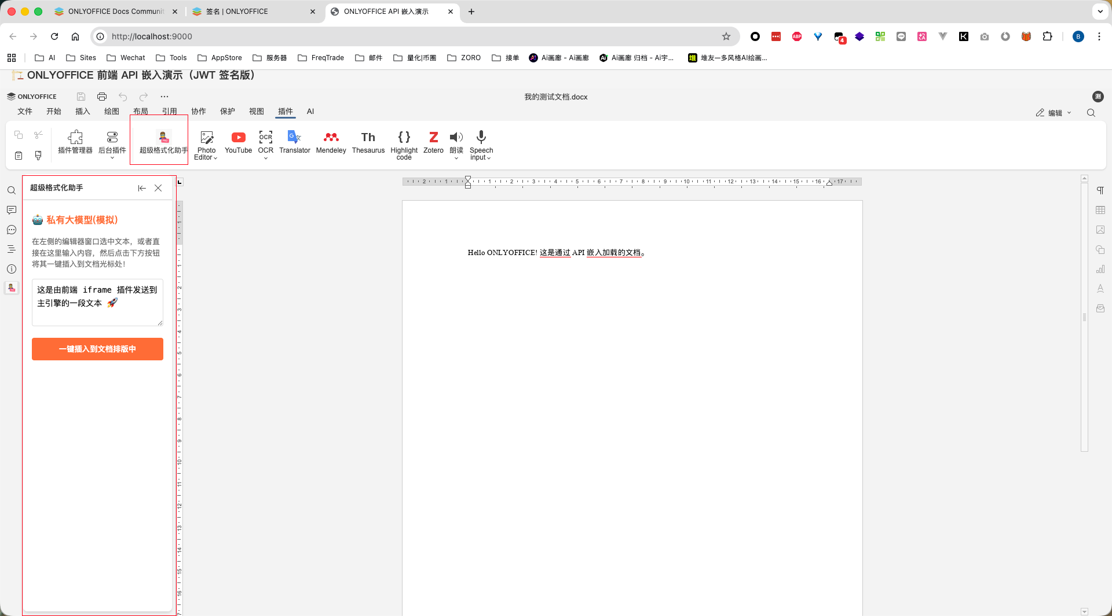The height and width of the screenshot is (616, 1112).
Task: Select the plugin icon in left sidebar
Action: click(x=12, y=287)
